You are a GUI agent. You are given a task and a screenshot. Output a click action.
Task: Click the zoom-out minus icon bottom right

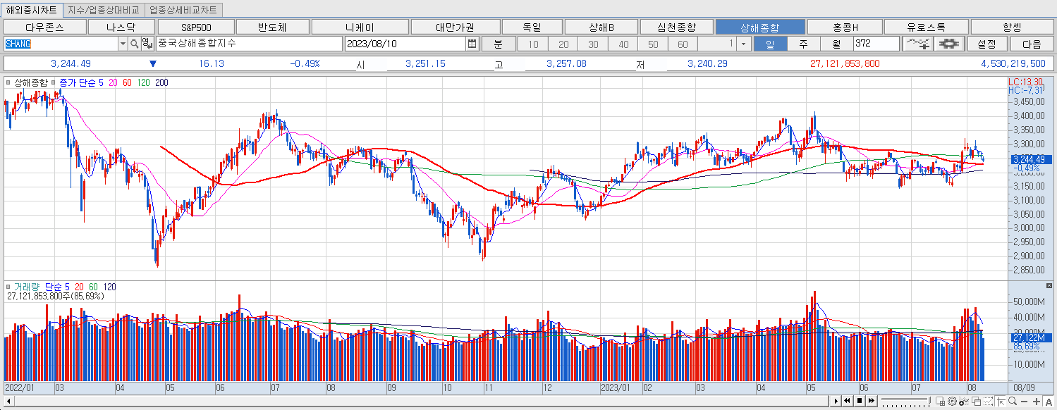(x=1024, y=402)
